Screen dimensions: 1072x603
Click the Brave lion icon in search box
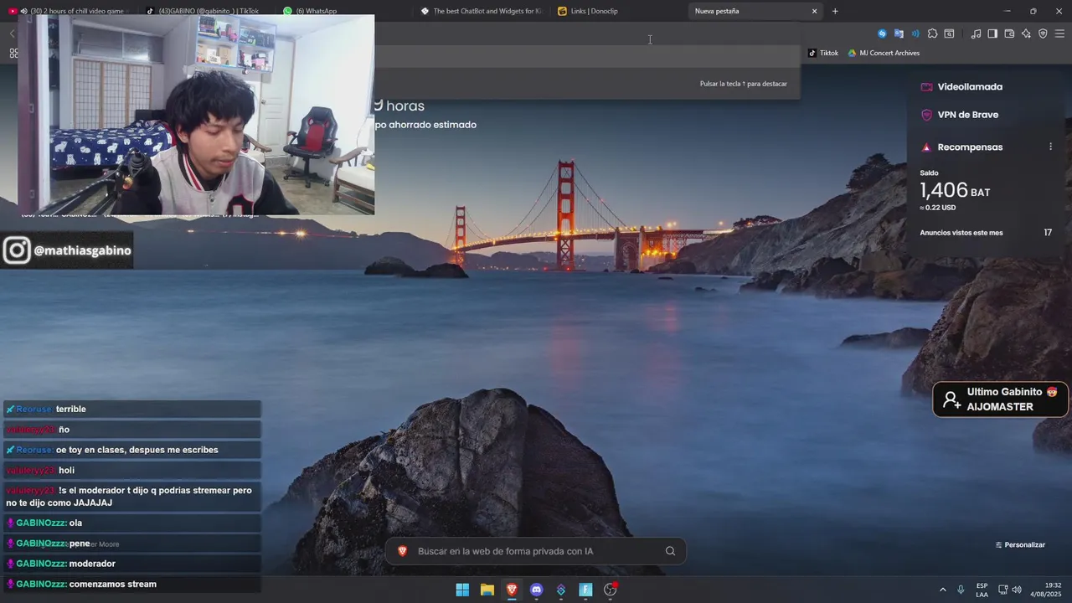[x=402, y=551]
